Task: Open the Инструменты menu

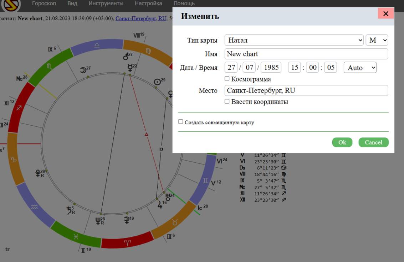Action: point(106,4)
